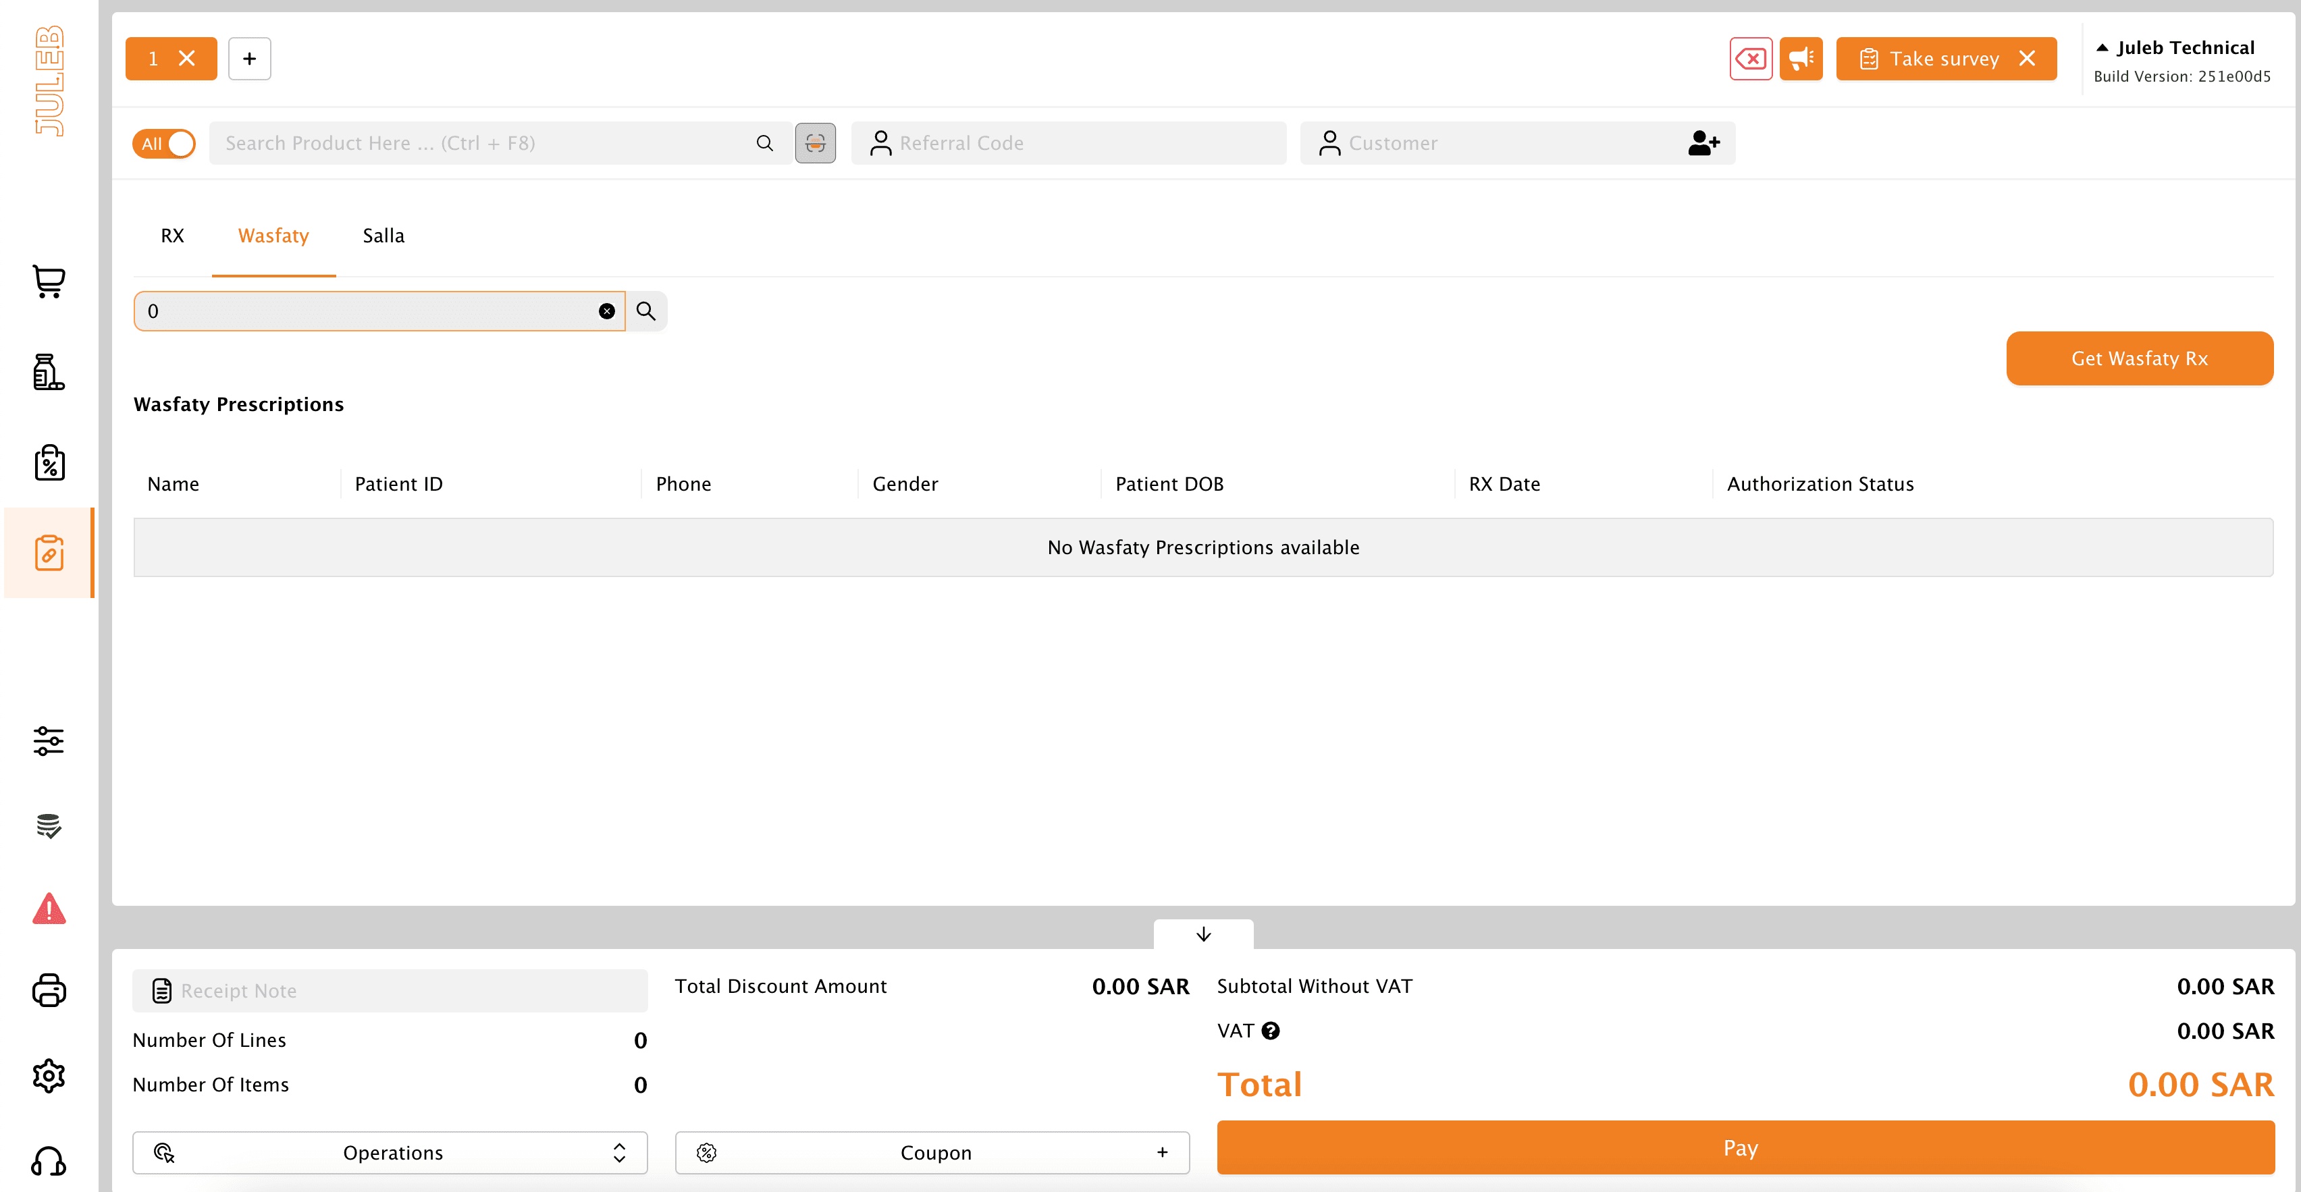2301x1192 pixels.
Task: Expand the Coupon plus control
Action: click(x=1161, y=1152)
